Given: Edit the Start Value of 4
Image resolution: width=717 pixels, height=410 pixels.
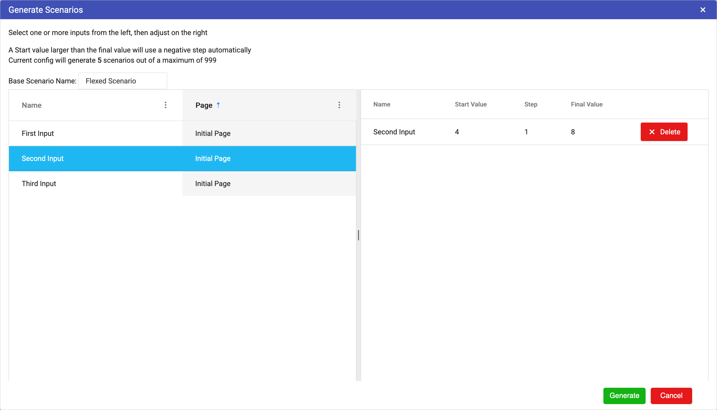Looking at the screenshot, I should 457,132.
